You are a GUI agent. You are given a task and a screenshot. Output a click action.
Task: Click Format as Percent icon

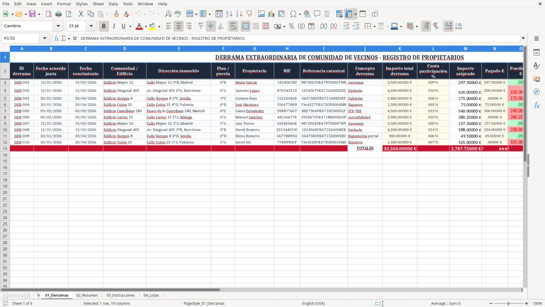click(291, 26)
